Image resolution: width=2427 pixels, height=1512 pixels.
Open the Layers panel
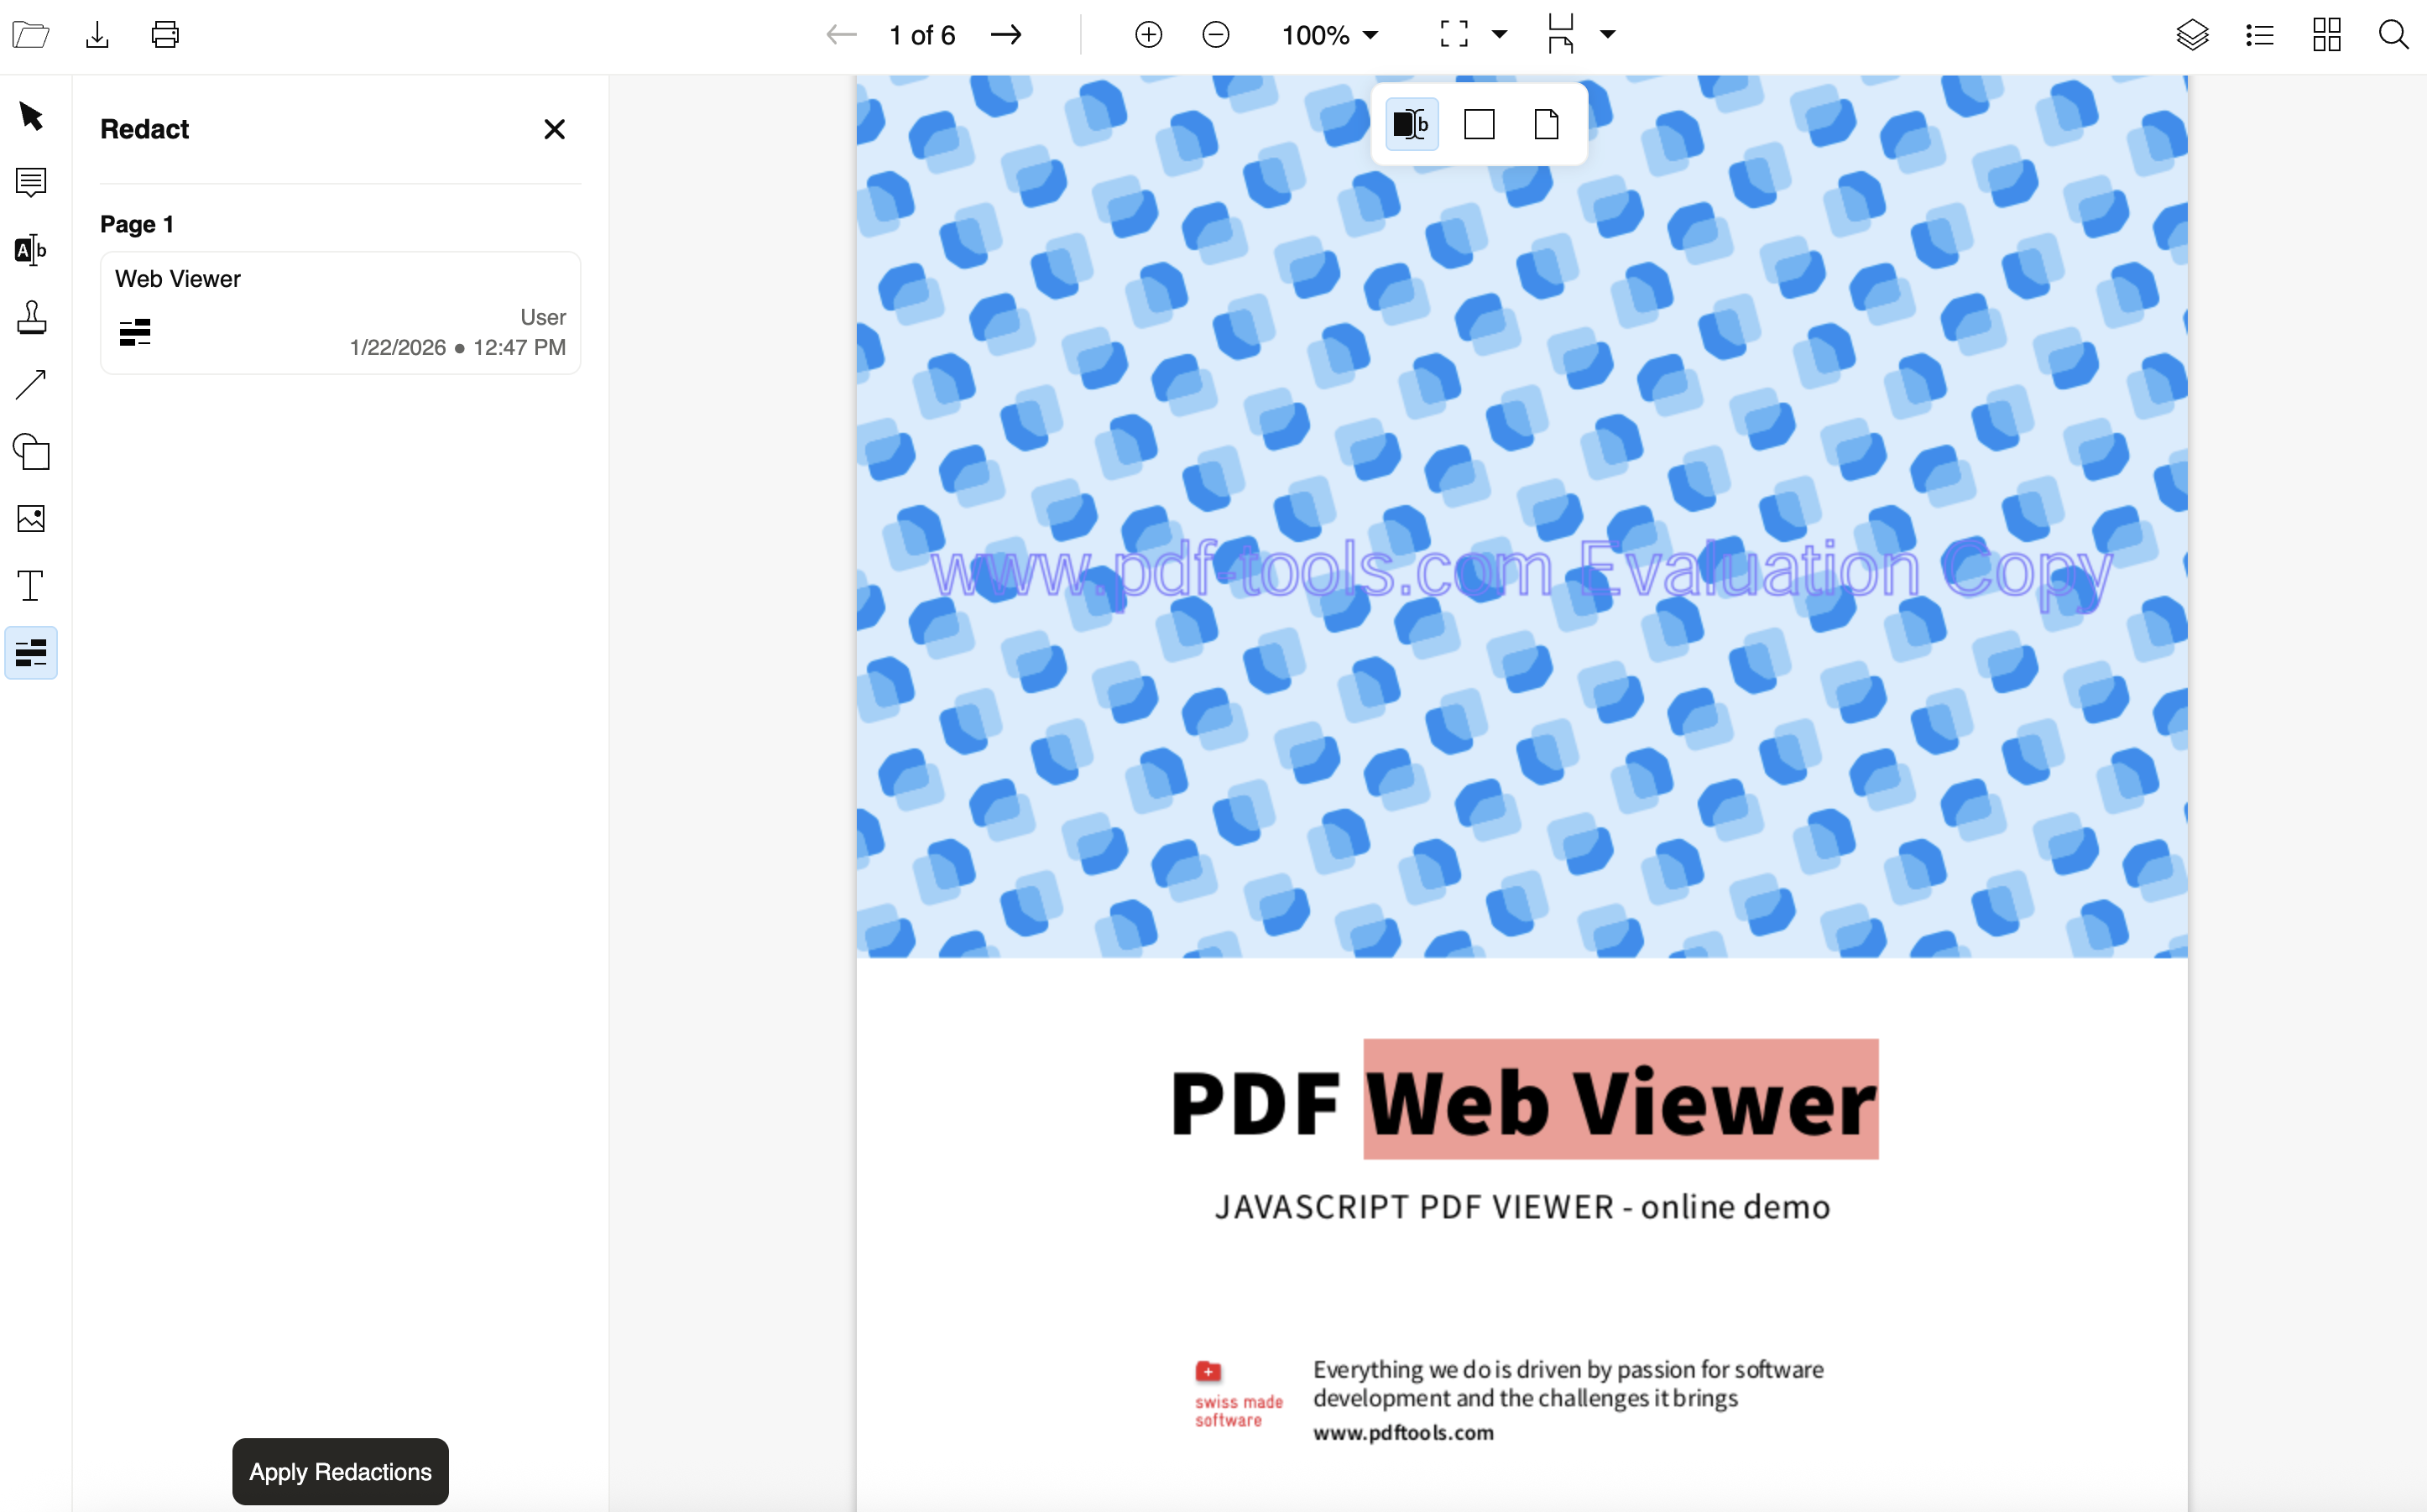click(x=2192, y=34)
